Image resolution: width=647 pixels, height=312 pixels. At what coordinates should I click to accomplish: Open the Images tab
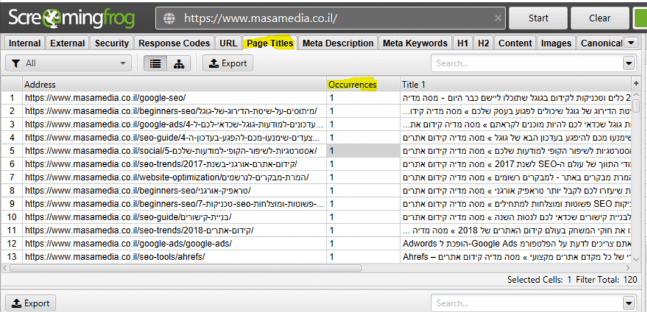click(x=556, y=44)
